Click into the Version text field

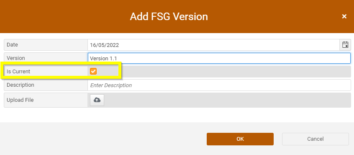point(219,58)
